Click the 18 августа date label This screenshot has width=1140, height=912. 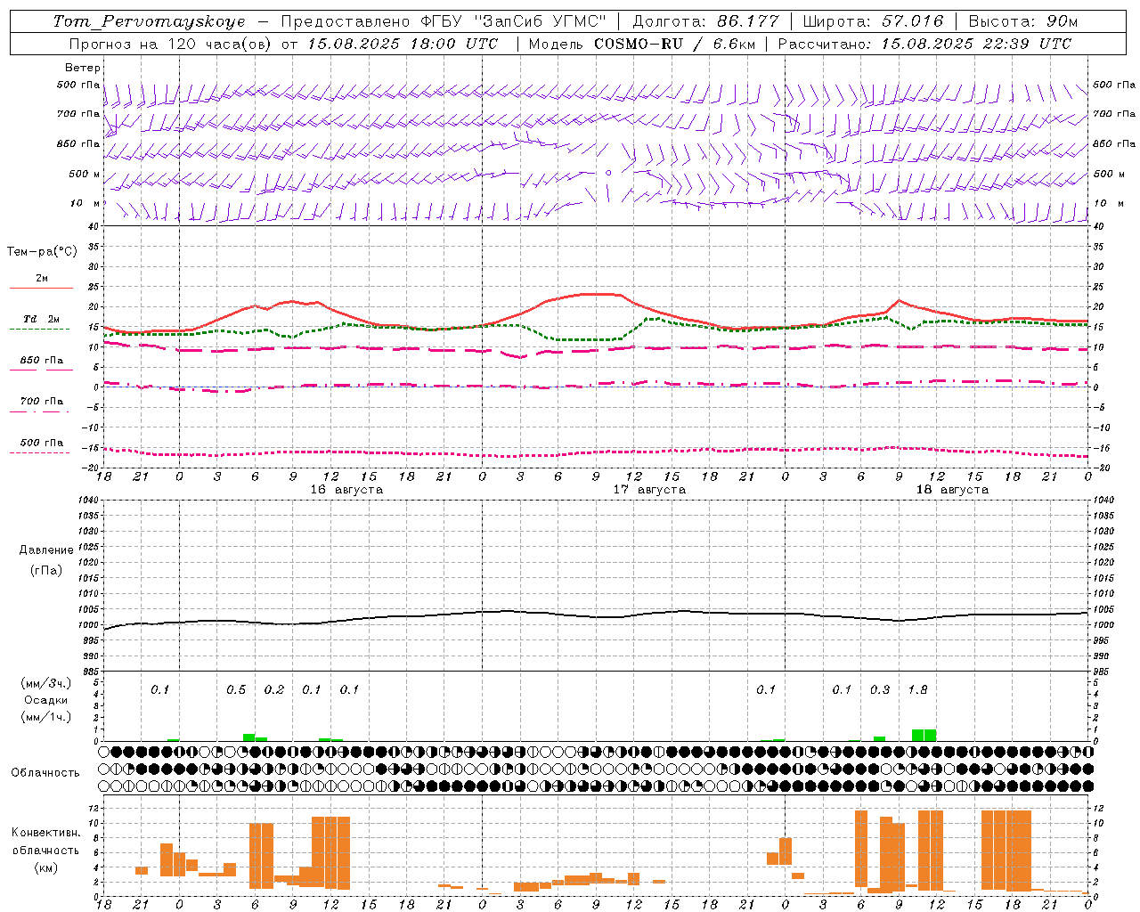click(952, 490)
